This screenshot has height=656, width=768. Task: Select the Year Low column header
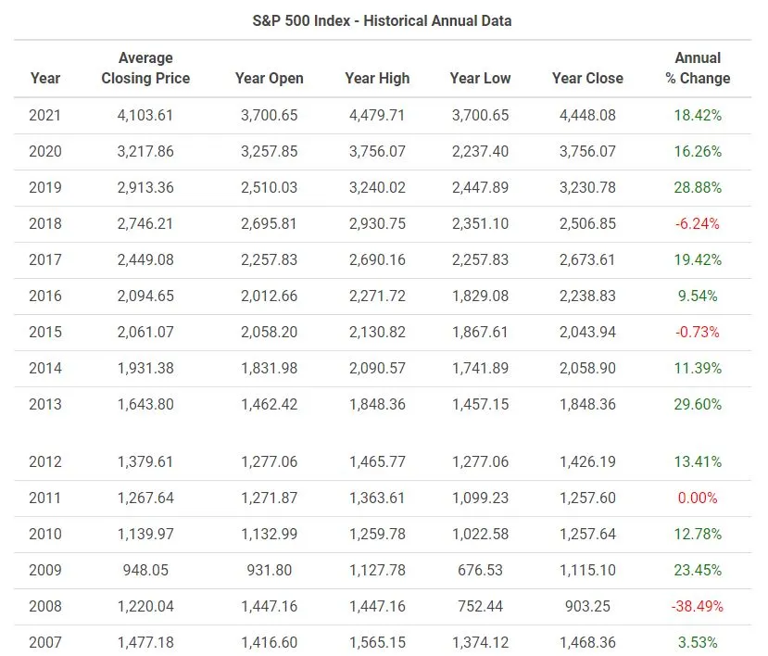coord(480,78)
